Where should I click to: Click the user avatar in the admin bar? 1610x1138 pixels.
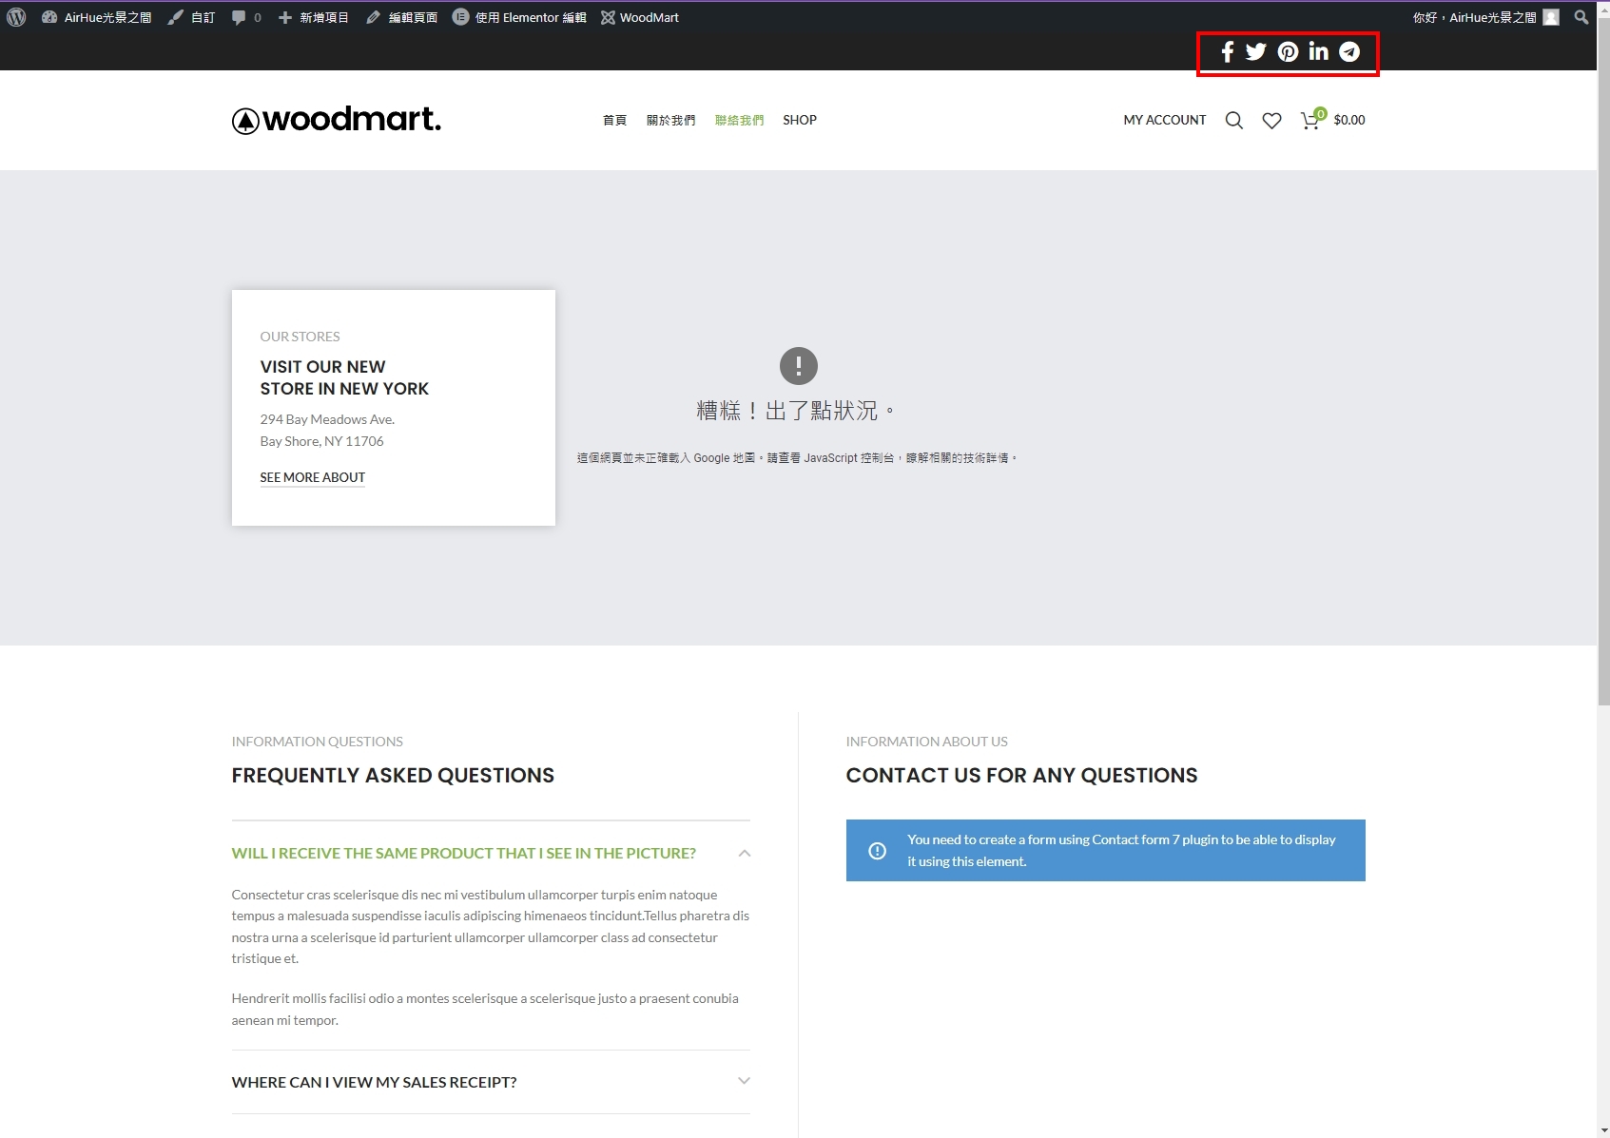tap(1551, 17)
